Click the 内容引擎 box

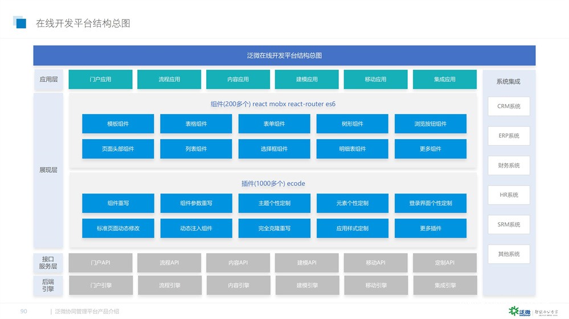tap(239, 285)
